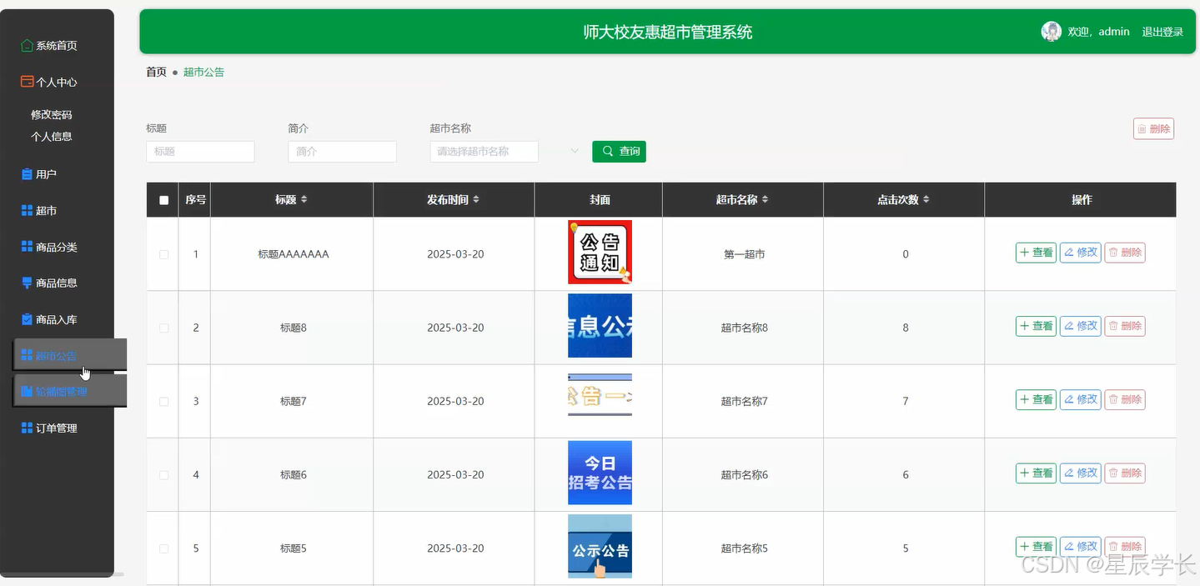Click the 超市名称6 cell

[744, 474]
